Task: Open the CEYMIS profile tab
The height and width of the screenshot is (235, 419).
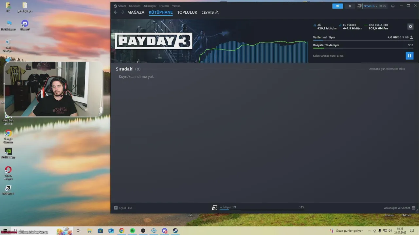Action: (x=210, y=12)
